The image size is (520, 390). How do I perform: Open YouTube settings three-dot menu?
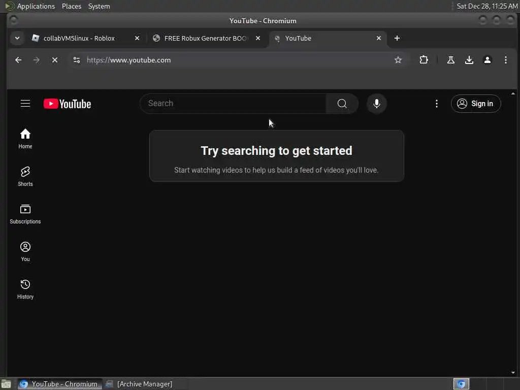(x=436, y=104)
